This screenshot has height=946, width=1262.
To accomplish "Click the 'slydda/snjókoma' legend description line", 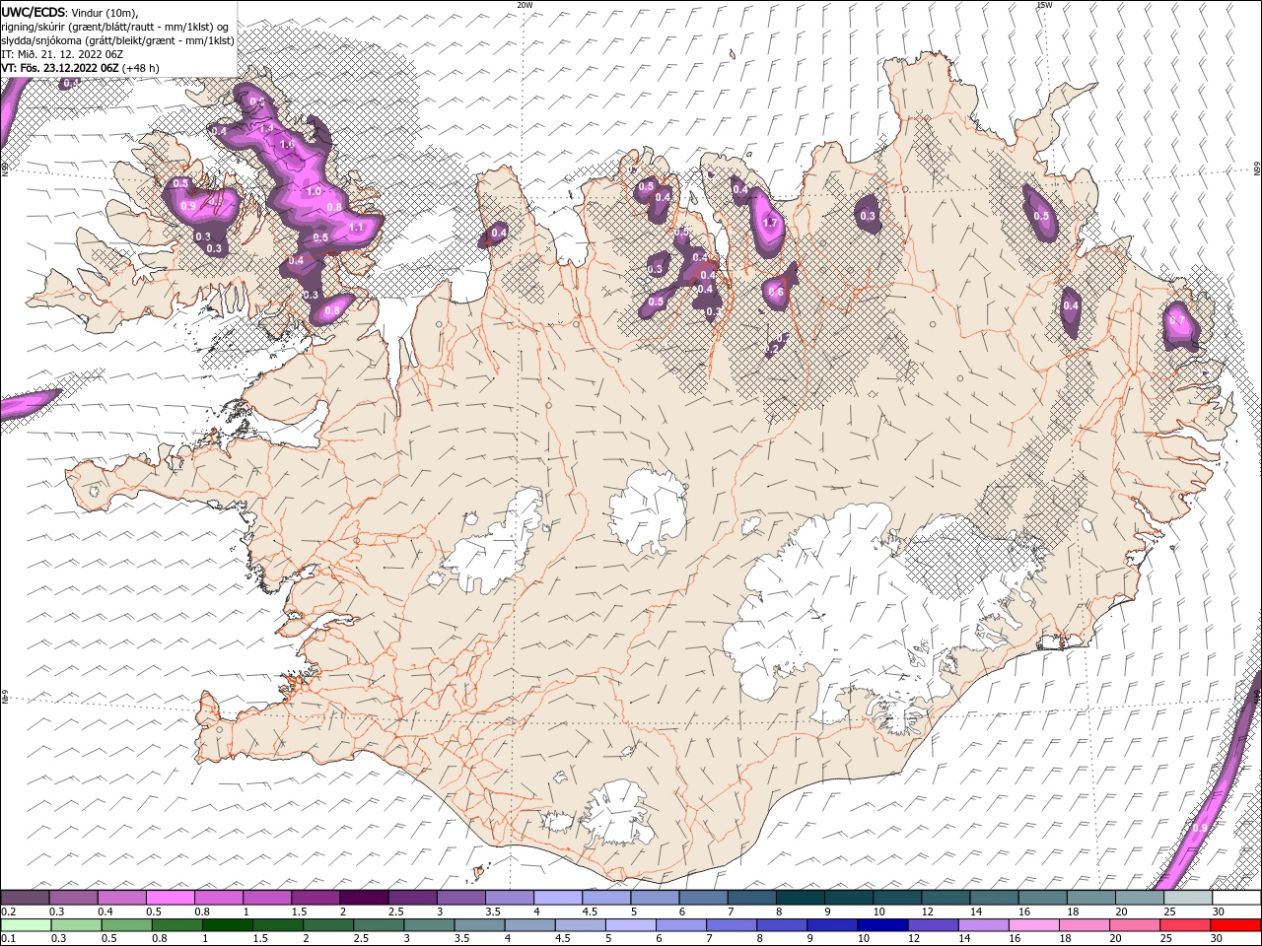I will tap(117, 39).
